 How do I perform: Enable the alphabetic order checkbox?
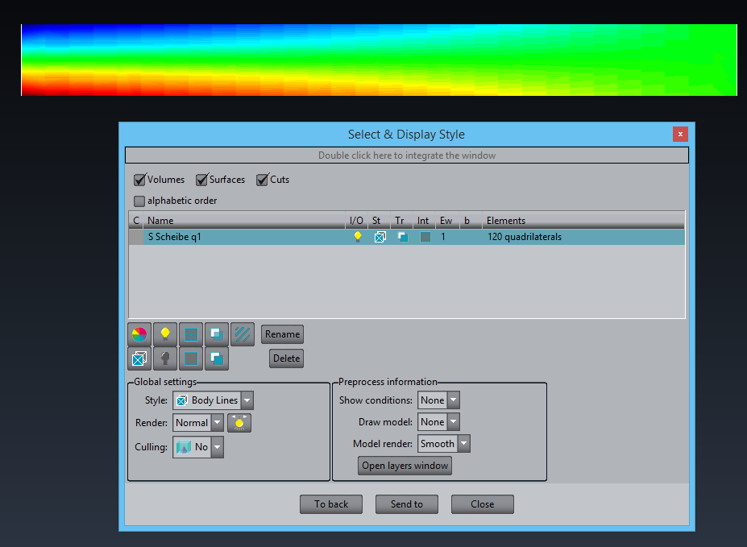(x=140, y=201)
